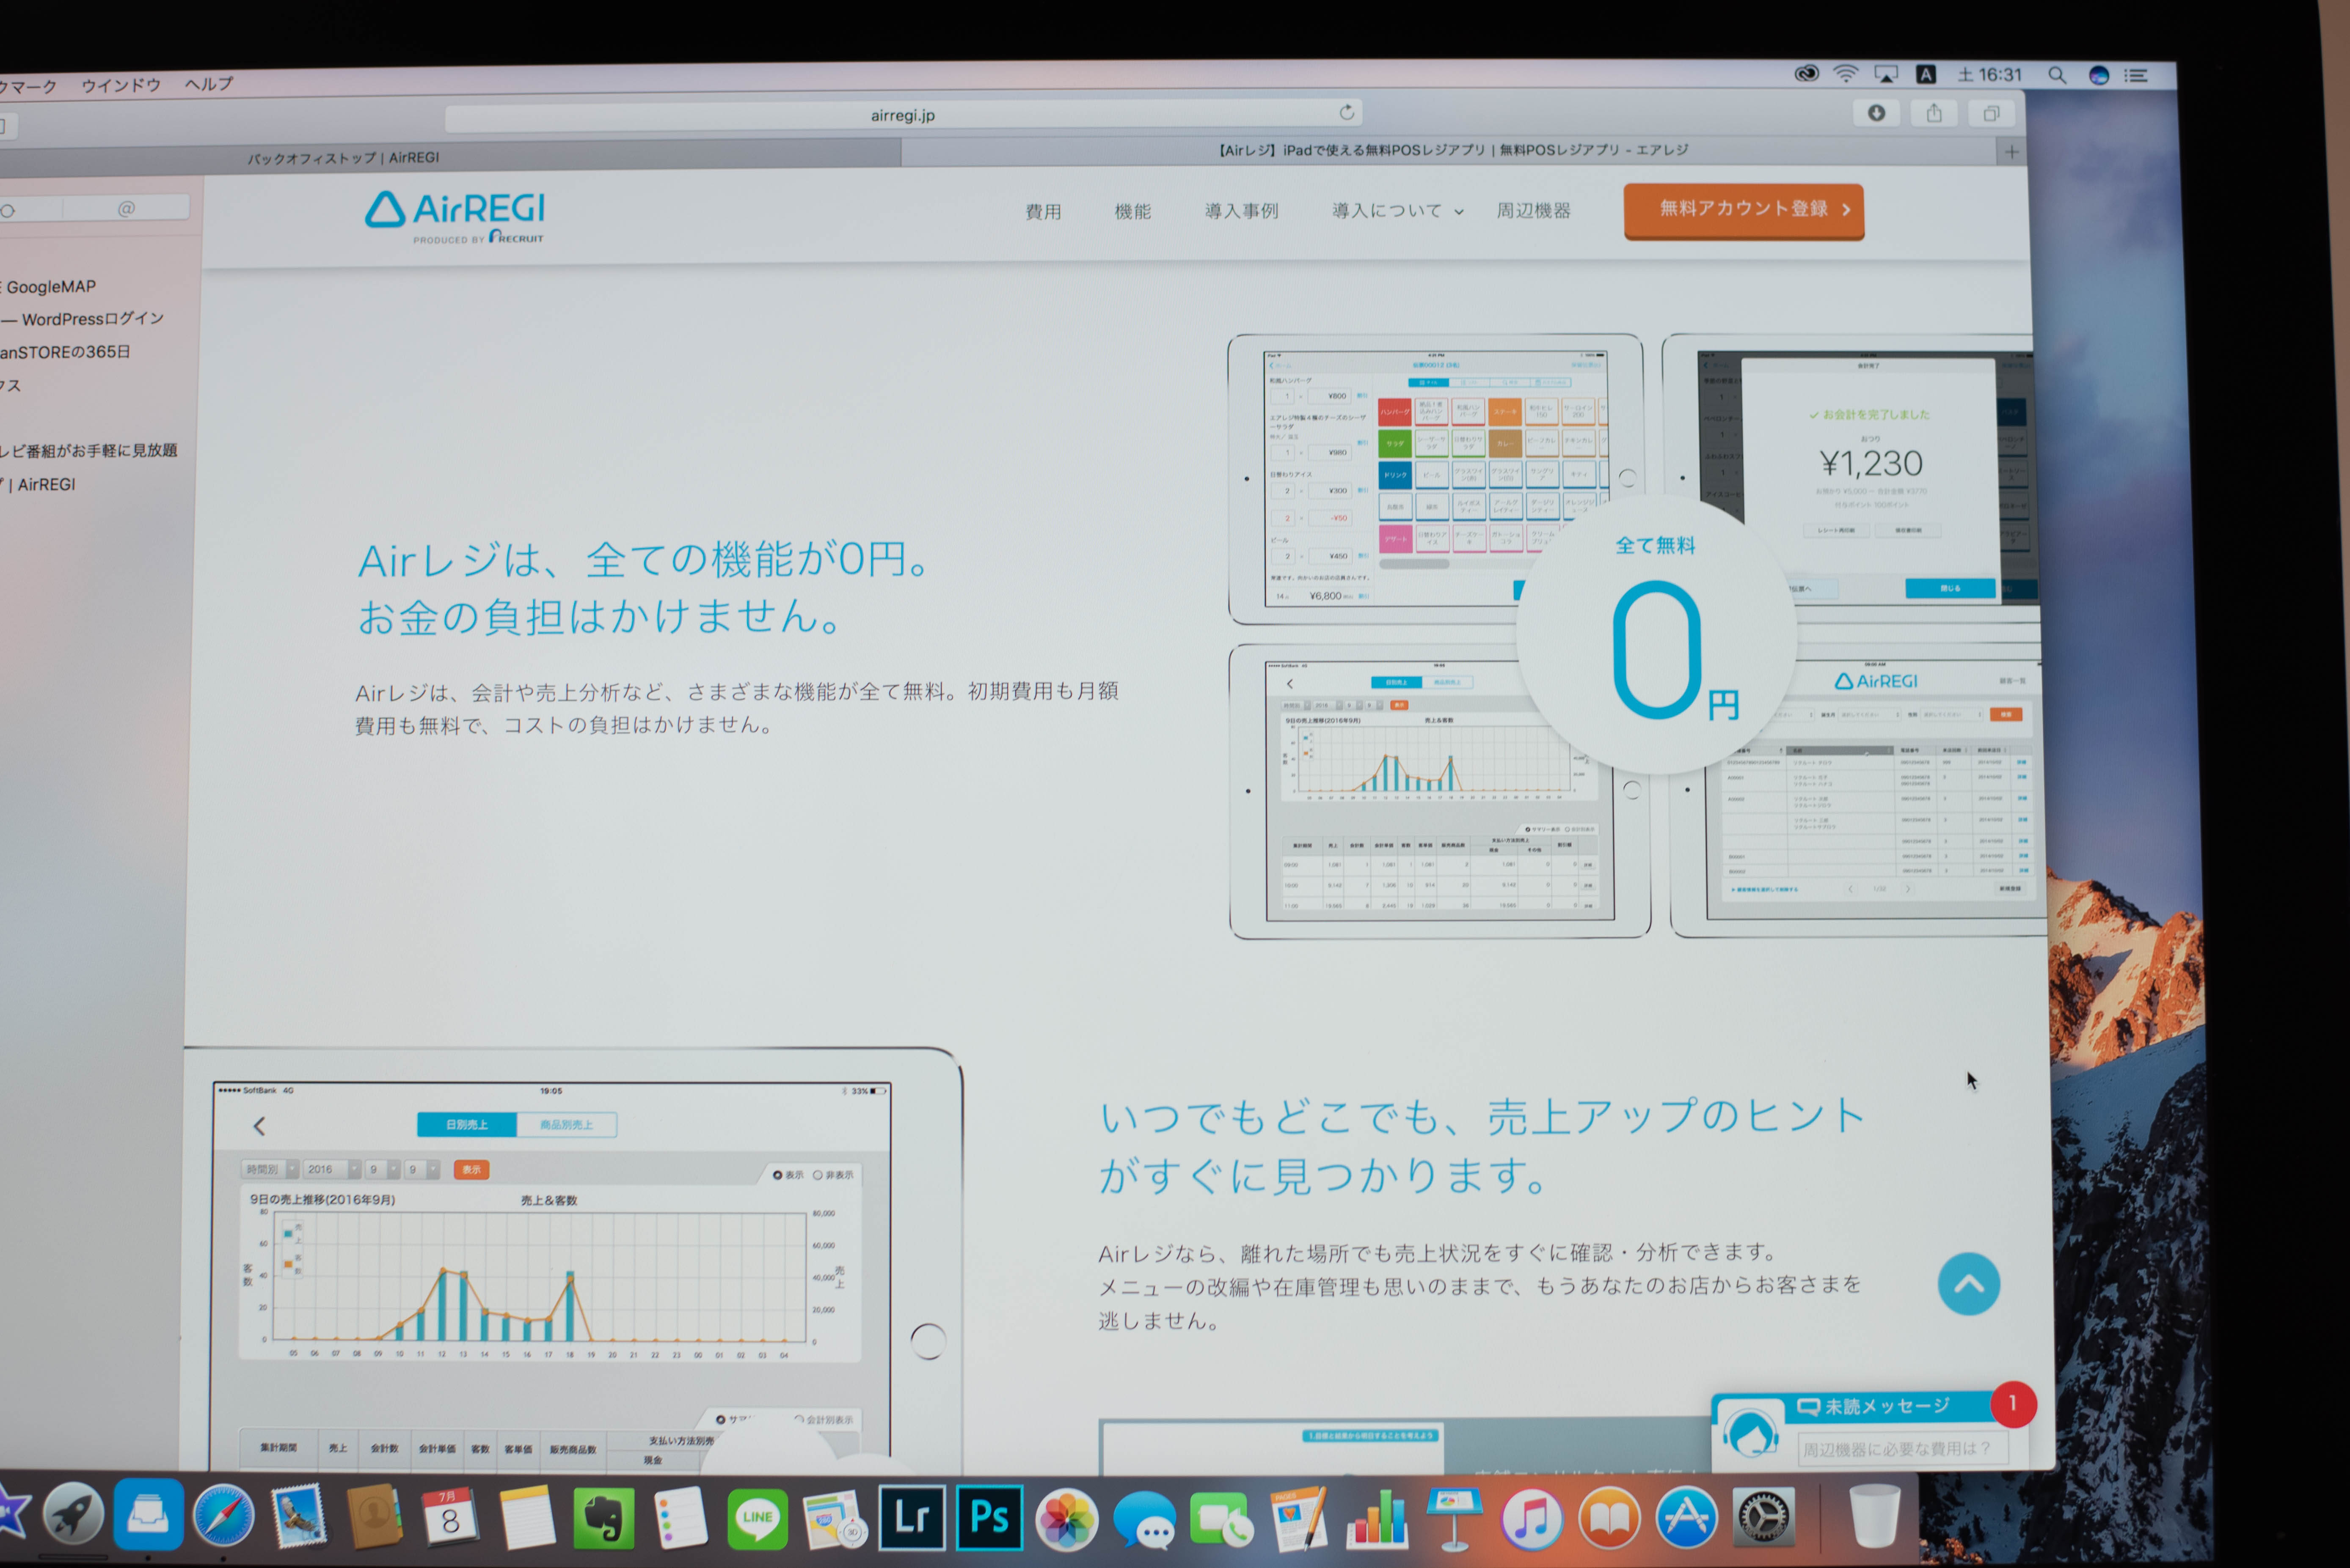Open Safari compass in the dock
The image size is (2350, 1568).
click(x=223, y=1515)
